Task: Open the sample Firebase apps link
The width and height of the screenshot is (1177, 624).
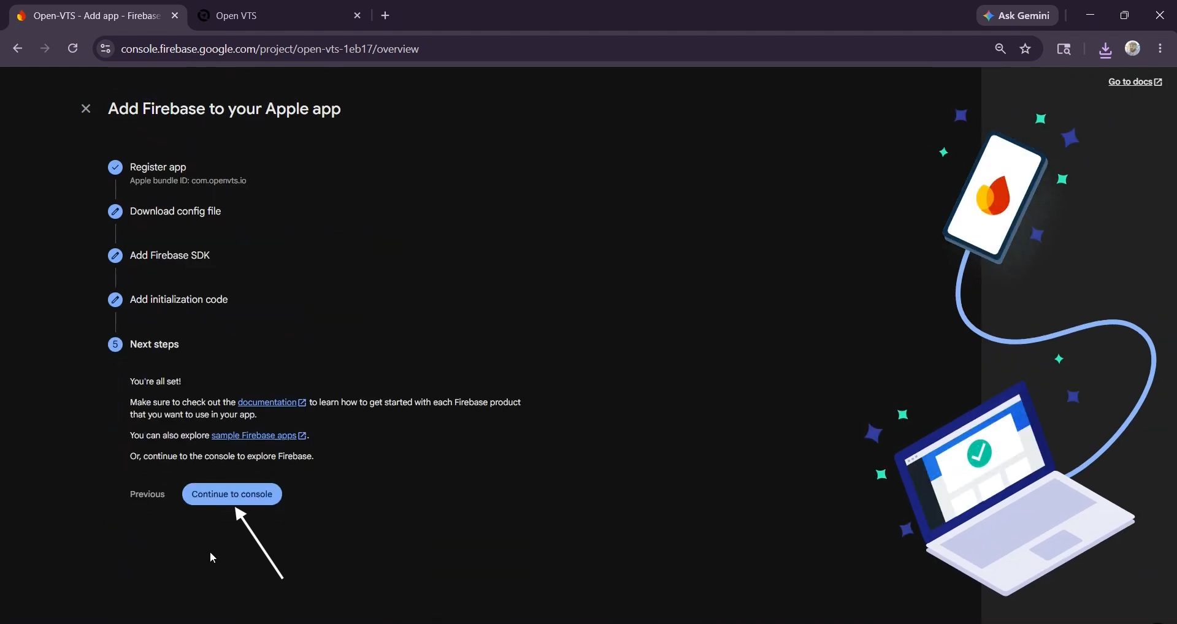Action: pyautogui.click(x=259, y=435)
